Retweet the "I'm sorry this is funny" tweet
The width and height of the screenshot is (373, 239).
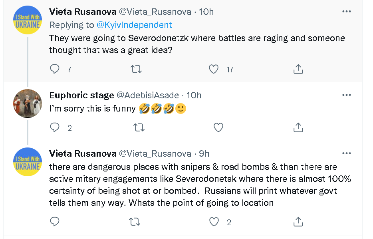click(138, 127)
